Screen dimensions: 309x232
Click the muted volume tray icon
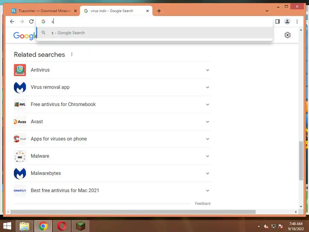pyautogui.click(x=266, y=226)
